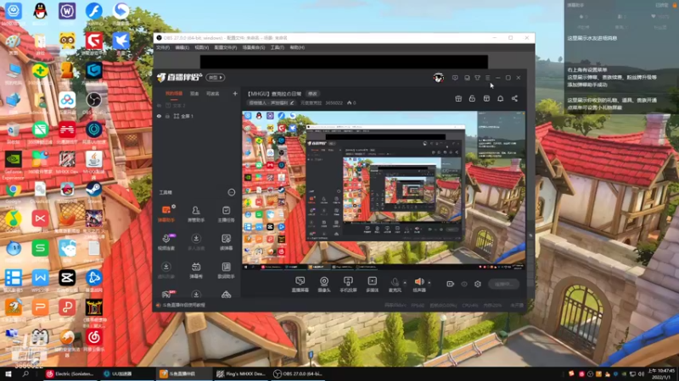Expand the microphone options arrow
This screenshot has height=381, width=679.
405,283
